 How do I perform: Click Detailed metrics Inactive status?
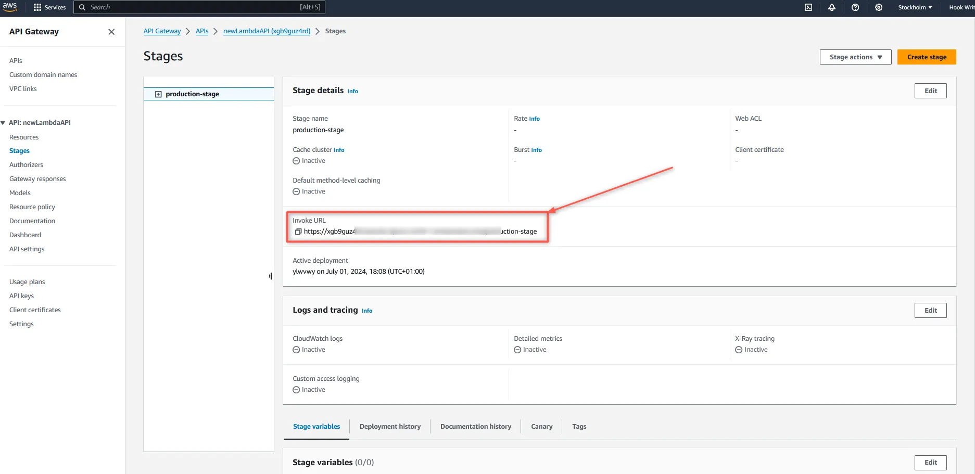point(530,350)
